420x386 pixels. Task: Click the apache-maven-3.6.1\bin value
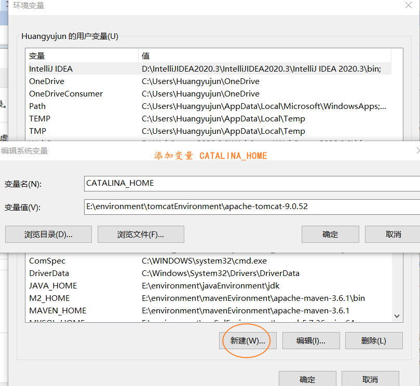click(x=253, y=298)
